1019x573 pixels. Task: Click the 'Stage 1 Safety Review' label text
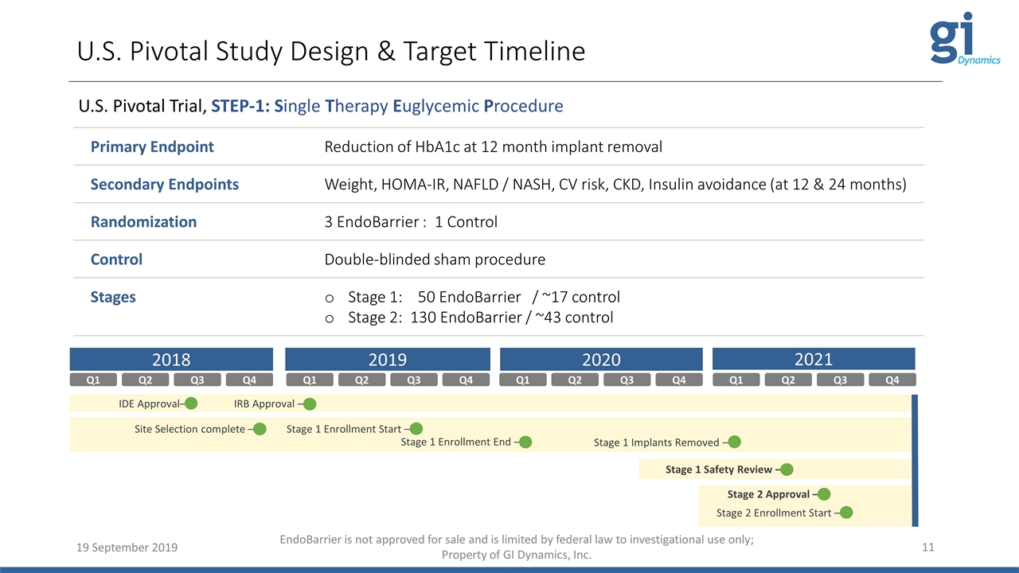(719, 470)
